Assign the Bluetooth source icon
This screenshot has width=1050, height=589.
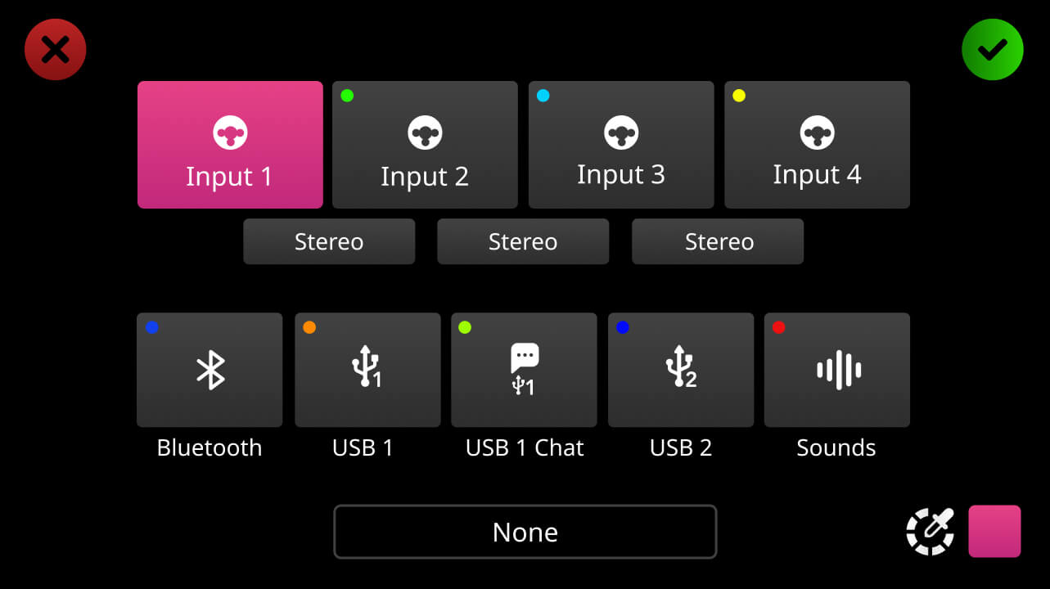coord(210,370)
